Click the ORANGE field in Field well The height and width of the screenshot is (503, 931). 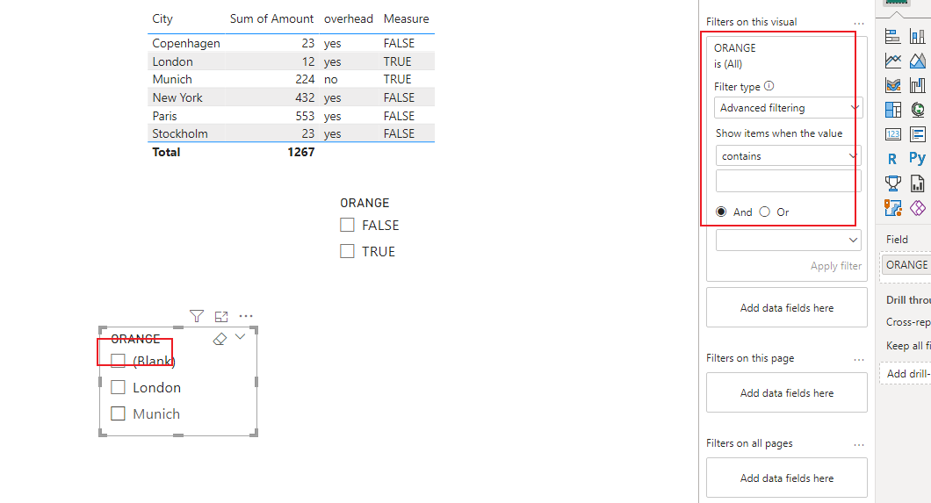click(x=906, y=265)
